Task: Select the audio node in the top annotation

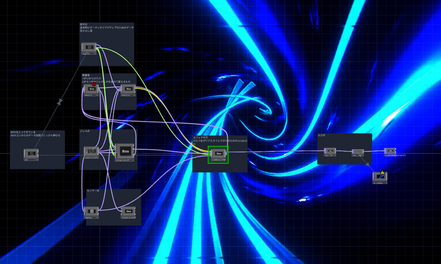Action: point(89,47)
